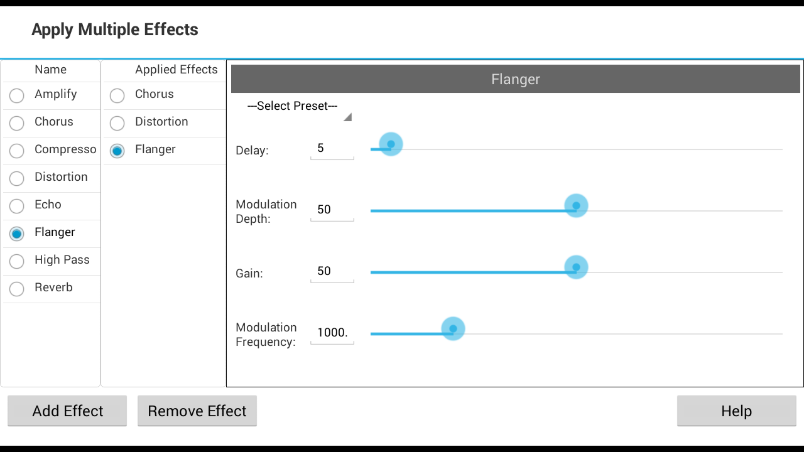Pick the Echo effect radio button
The width and height of the screenshot is (804, 452).
pyautogui.click(x=17, y=206)
